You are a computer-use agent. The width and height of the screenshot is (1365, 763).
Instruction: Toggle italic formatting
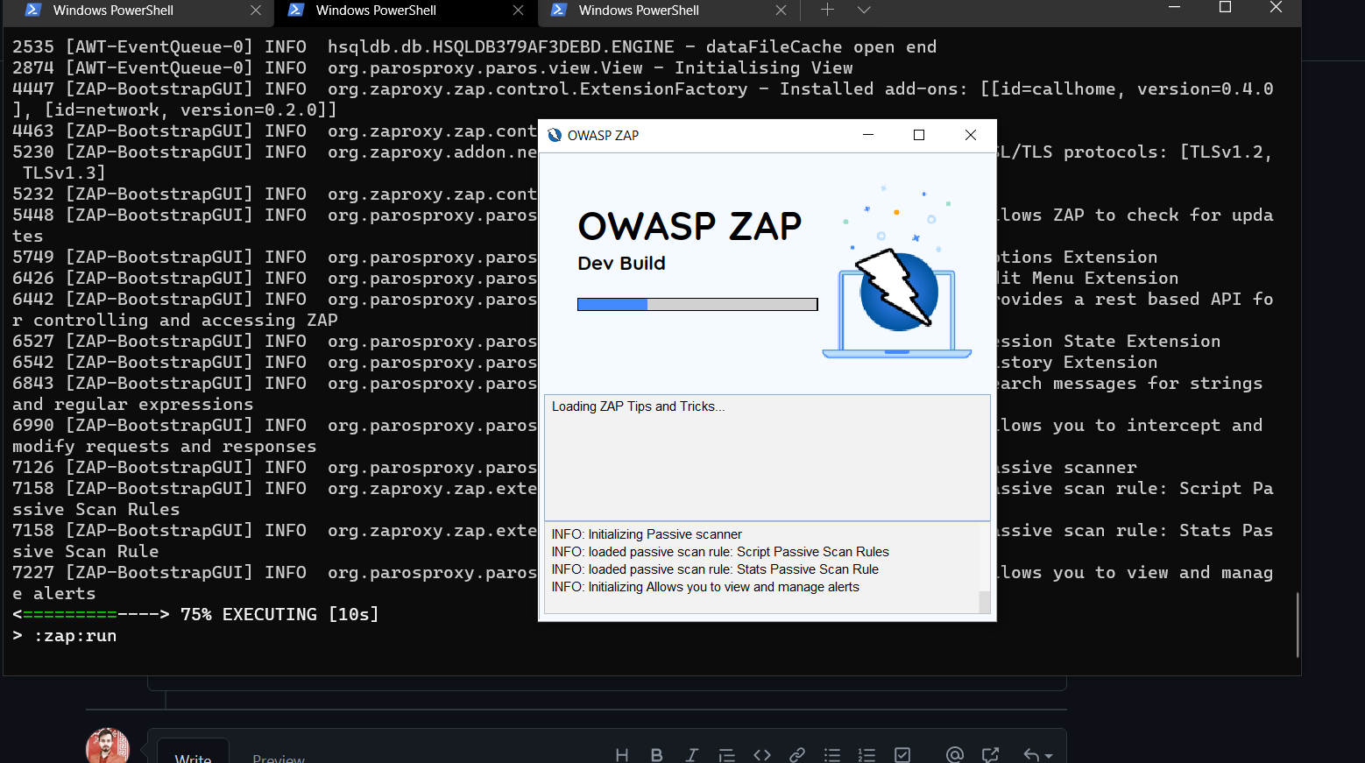(692, 754)
